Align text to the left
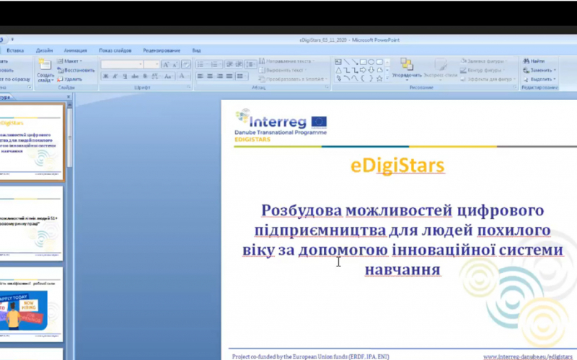 pyautogui.click(x=201, y=76)
